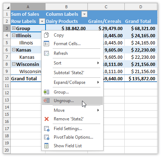Collapse the Illinois group
This screenshot has width=162, height=158.
[14, 35]
